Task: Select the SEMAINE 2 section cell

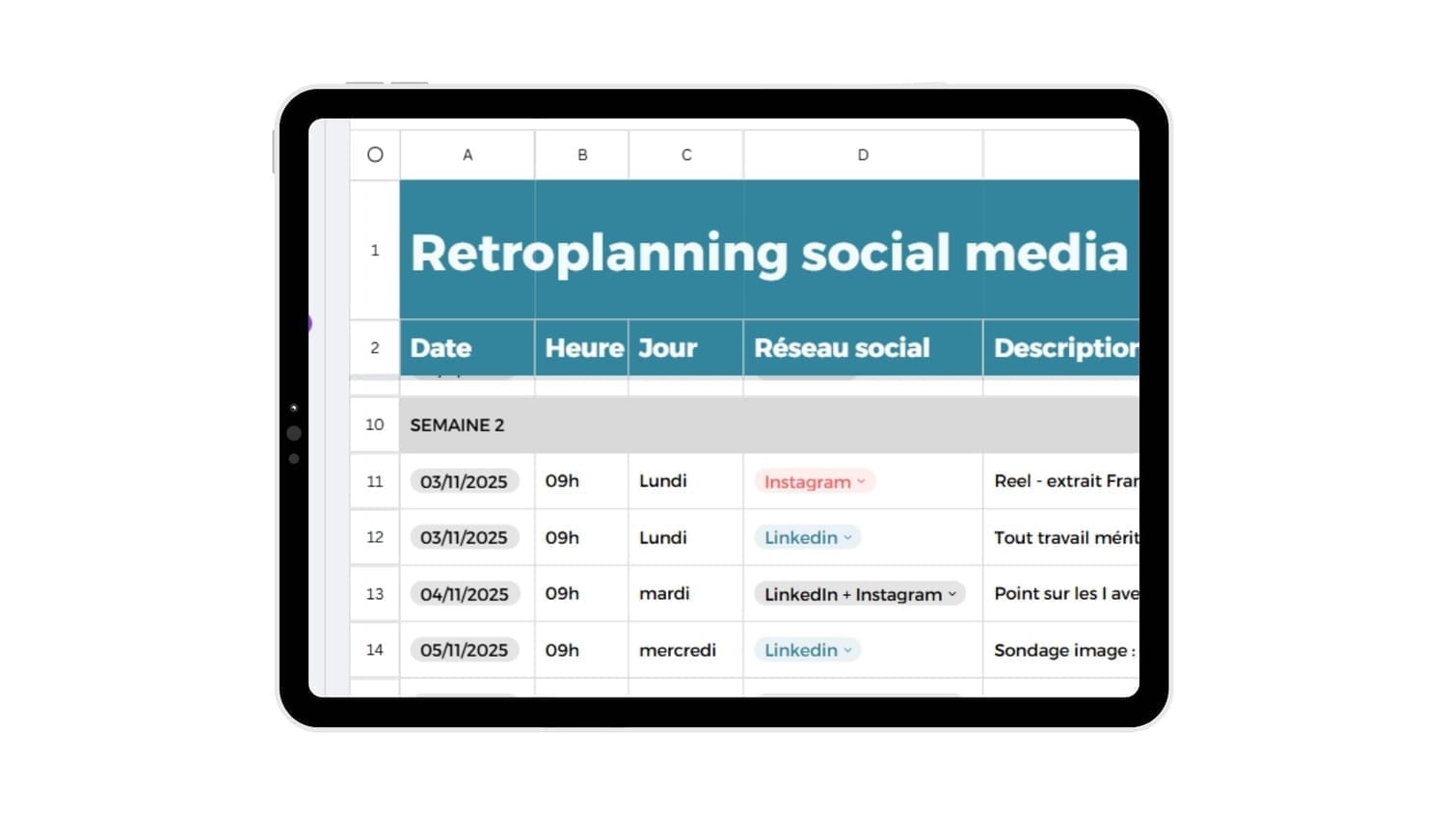Action: [x=457, y=425]
